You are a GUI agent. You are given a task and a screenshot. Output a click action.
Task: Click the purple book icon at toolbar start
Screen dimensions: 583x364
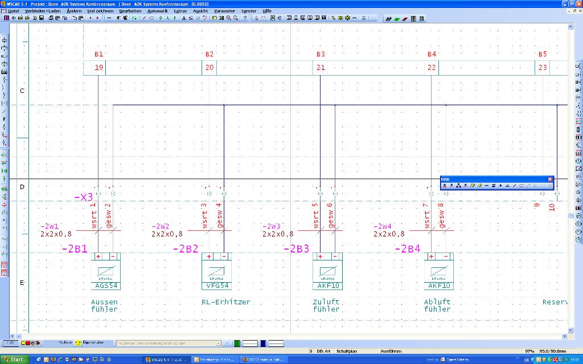tap(6, 18)
